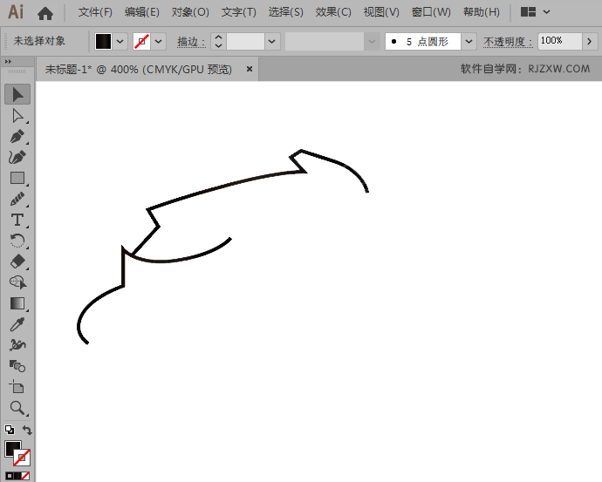Select the Eyedropper tool
Screen dimensions: 602x482
pyautogui.click(x=17, y=324)
